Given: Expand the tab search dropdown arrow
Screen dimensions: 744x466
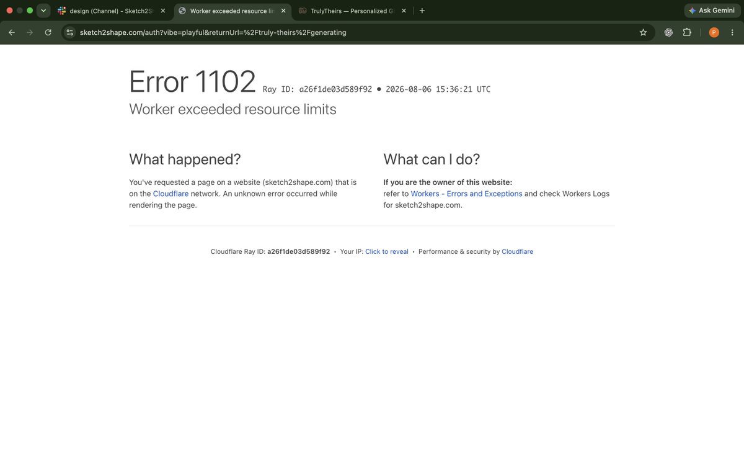Looking at the screenshot, I should pyautogui.click(x=43, y=11).
